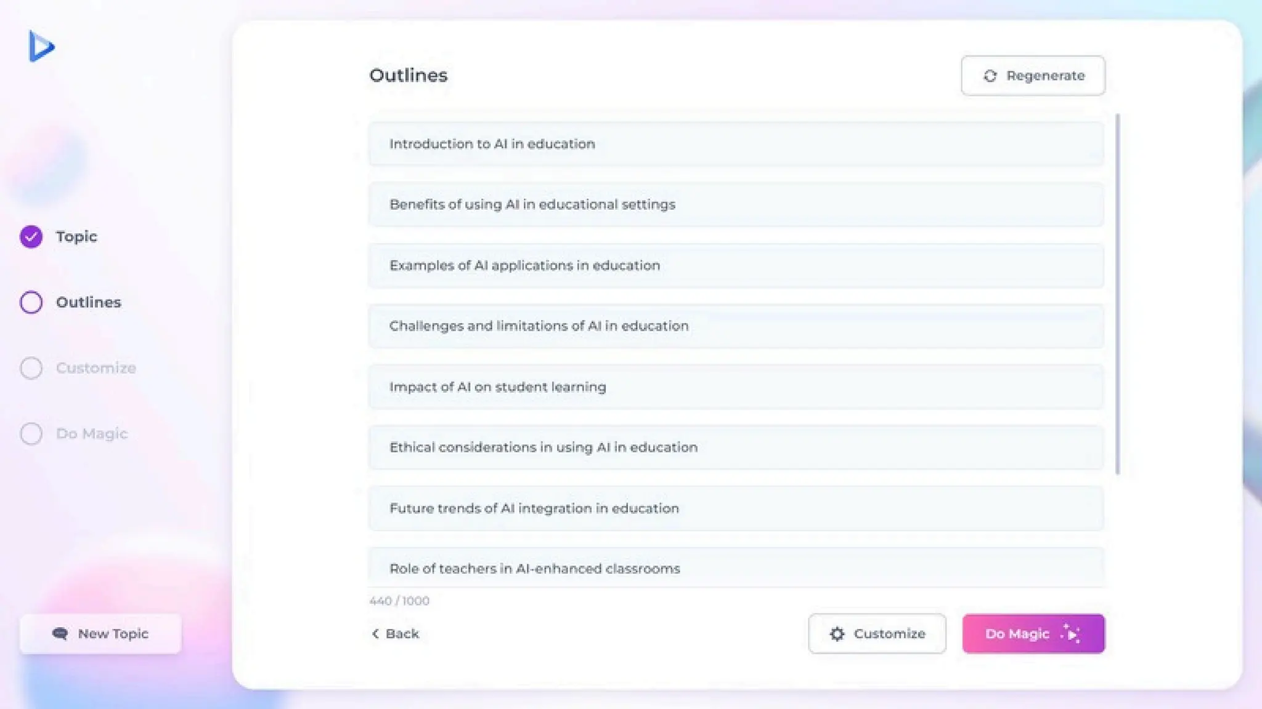Click the chat bubble icon on New Topic

tap(60, 633)
